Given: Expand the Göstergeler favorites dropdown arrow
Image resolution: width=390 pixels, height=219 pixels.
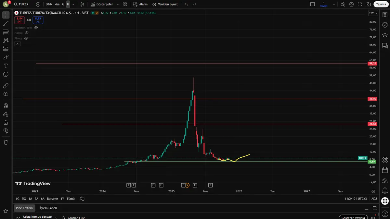Looking at the screenshot, I should 118,4.
